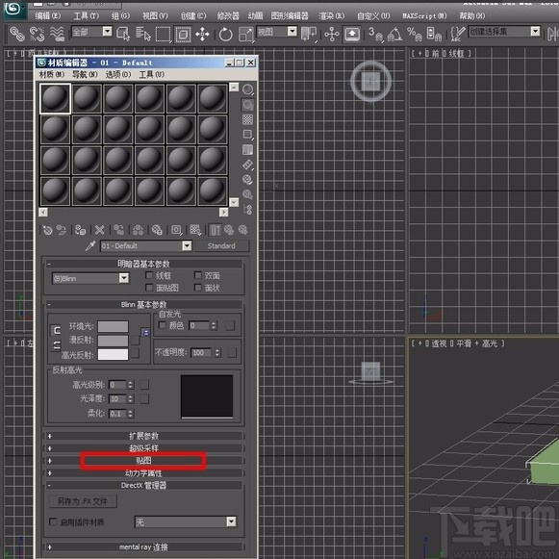The height and width of the screenshot is (559, 559).
Task: Click the Edit Named Selection Sets icon
Action: tap(457, 35)
